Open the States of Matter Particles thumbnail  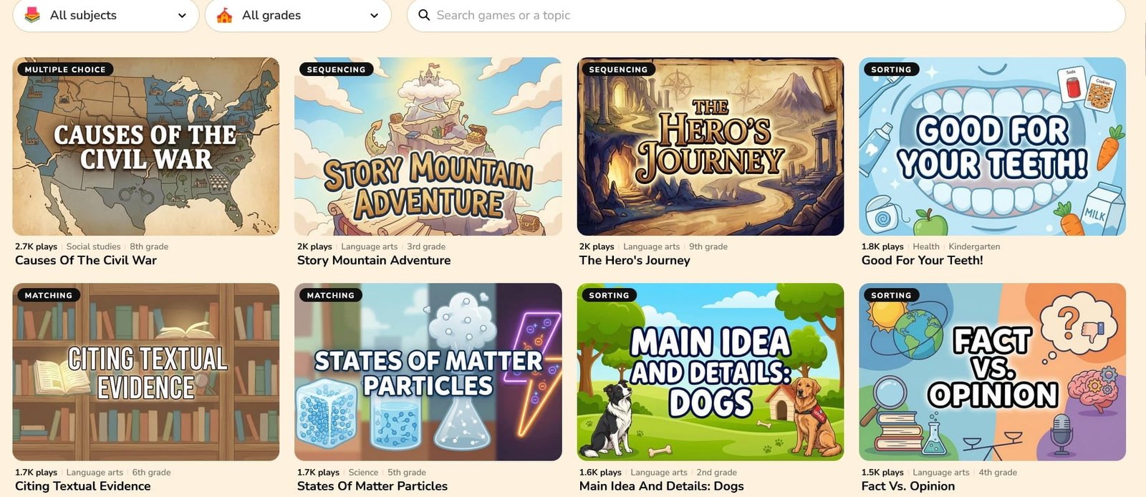[x=428, y=372]
